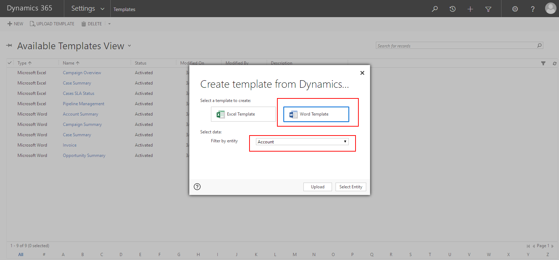Open the Cases SLA Status template
The image size is (559, 260).
pos(79,93)
